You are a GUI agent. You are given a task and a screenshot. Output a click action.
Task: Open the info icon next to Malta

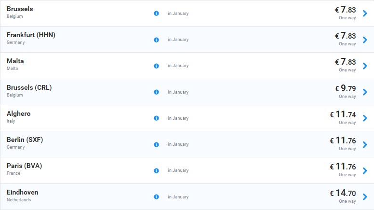click(156, 66)
